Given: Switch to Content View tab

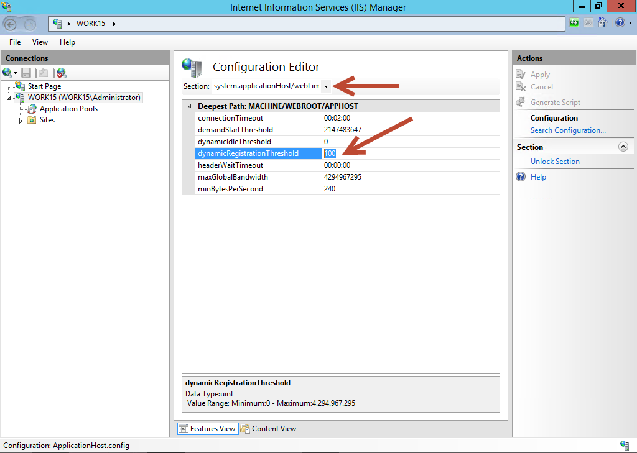Looking at the screenshot, I should tap(268, 429).
